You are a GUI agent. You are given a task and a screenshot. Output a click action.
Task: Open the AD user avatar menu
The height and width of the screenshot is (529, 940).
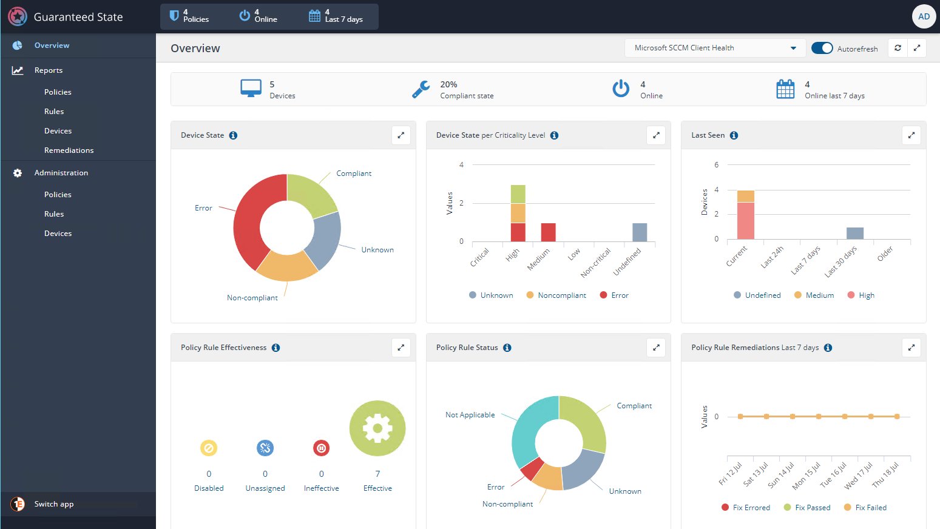[924, 16]
